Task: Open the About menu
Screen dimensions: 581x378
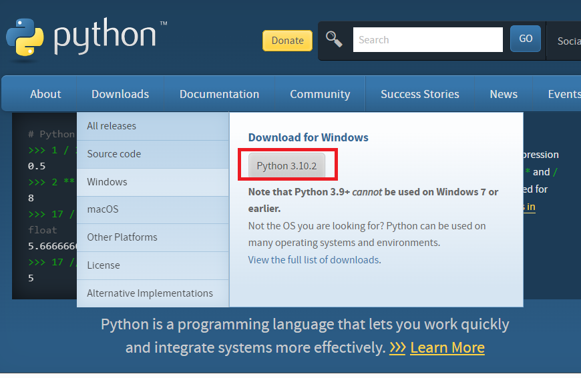Action: tap(45, 94)
